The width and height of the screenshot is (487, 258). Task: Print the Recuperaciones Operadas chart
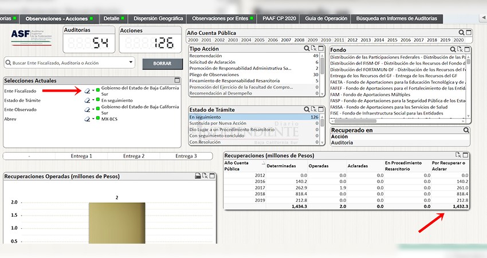[198, 176]
